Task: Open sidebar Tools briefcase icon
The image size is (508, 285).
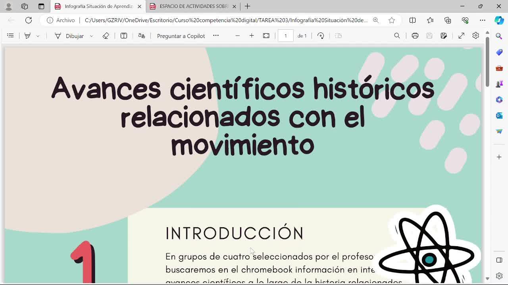Action: coord(499,68)
